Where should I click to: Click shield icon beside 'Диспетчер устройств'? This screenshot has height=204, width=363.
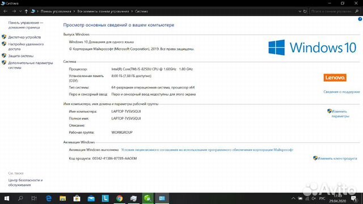4,37
